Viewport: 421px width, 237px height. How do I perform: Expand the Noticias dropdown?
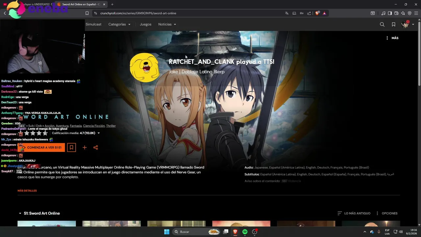point(167,24)
